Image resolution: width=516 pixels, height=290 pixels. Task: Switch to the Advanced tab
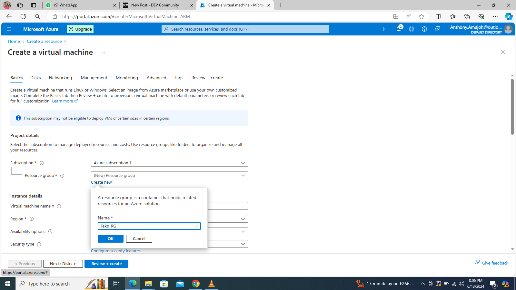(156, 78)
